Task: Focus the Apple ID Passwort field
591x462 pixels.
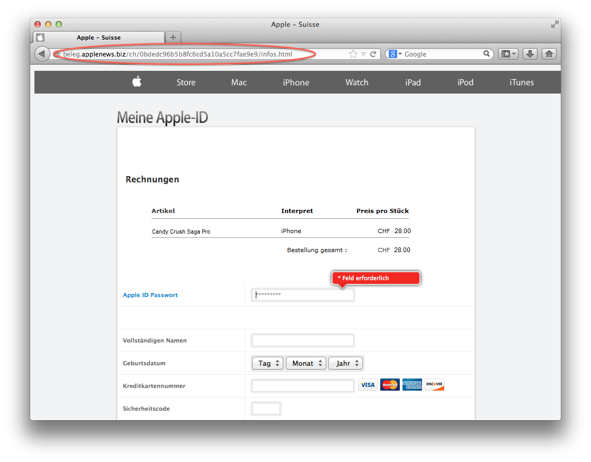Action: click(x=303, y=295)
